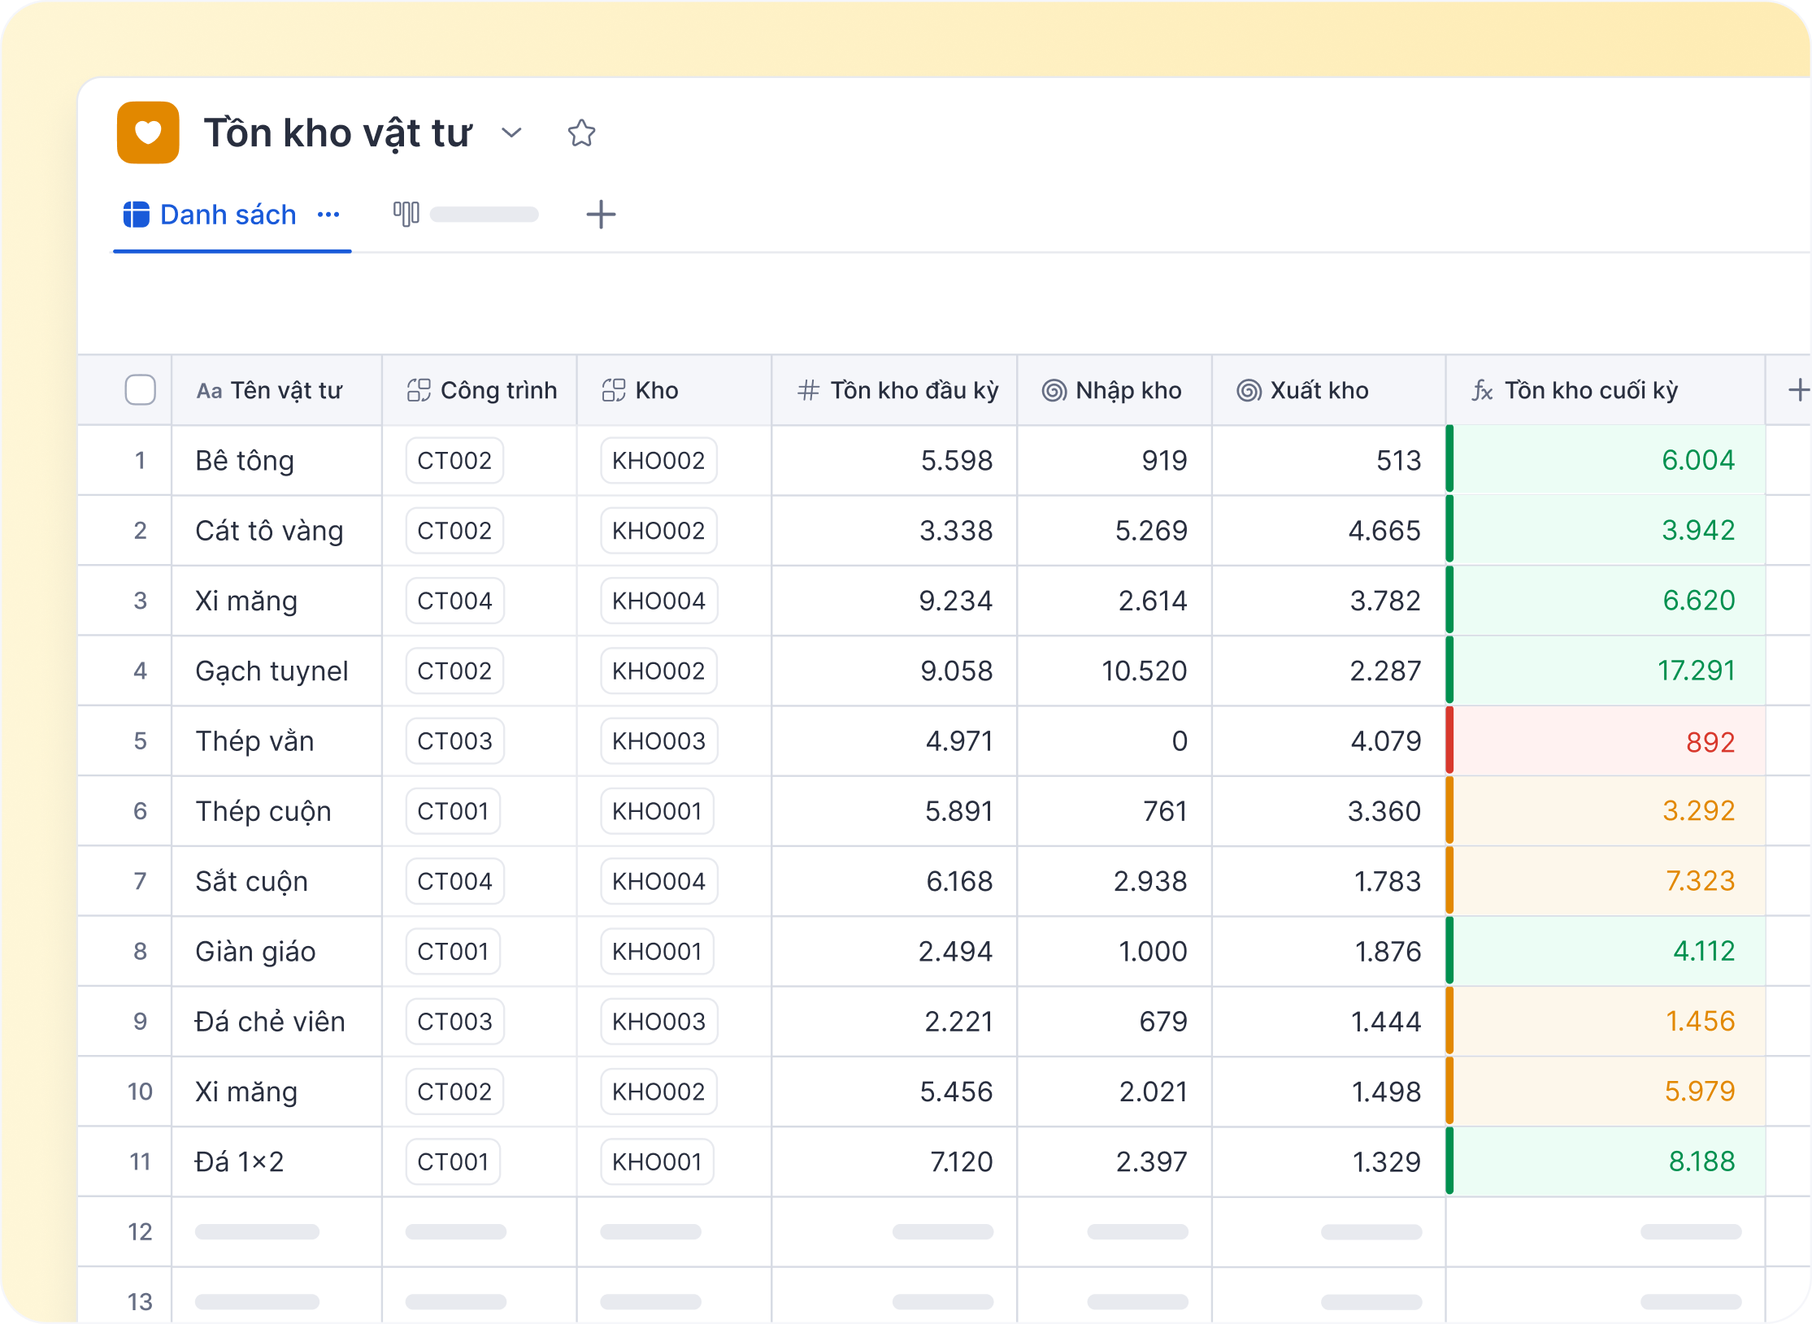Click the Bê tông name cell
This screenshot has height=1324, width=1812.
point(245,461)
